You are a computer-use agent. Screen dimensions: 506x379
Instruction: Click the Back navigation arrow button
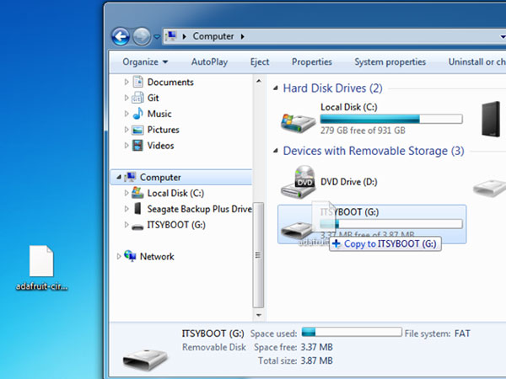pyautogui.click(x=121, y=36)
